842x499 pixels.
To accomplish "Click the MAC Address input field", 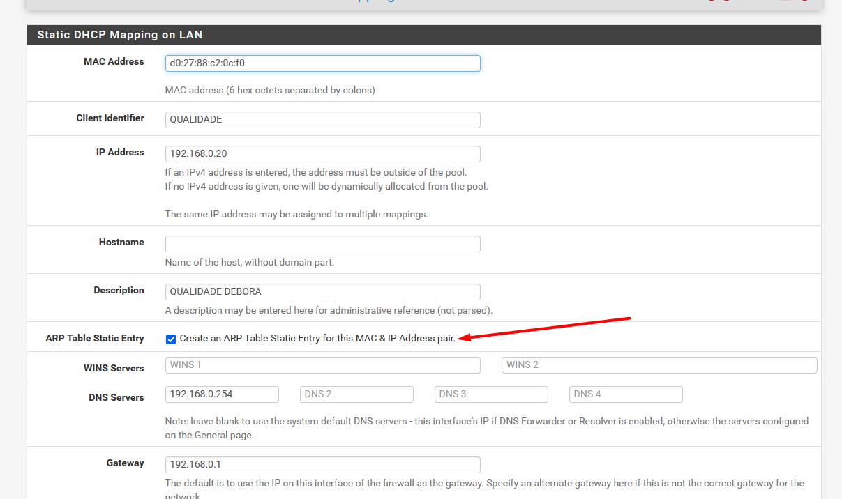I will tap(322, 63).
